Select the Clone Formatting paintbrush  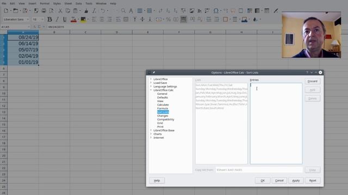pos(86,11)
